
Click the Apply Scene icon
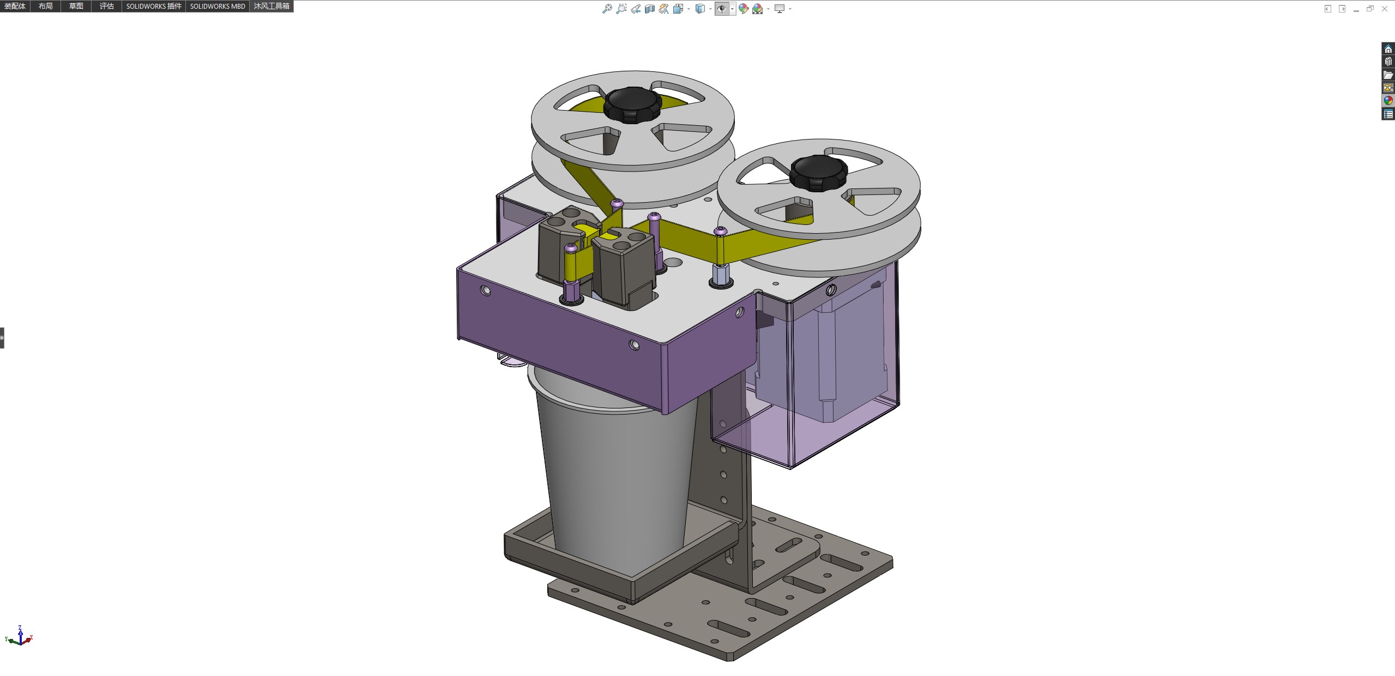(x=758, y=9)
